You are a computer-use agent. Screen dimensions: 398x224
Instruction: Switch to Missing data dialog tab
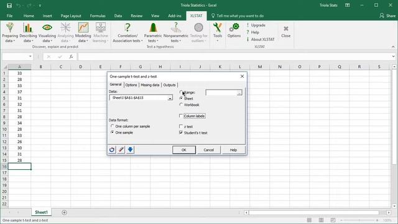click(x=150, y=85)
